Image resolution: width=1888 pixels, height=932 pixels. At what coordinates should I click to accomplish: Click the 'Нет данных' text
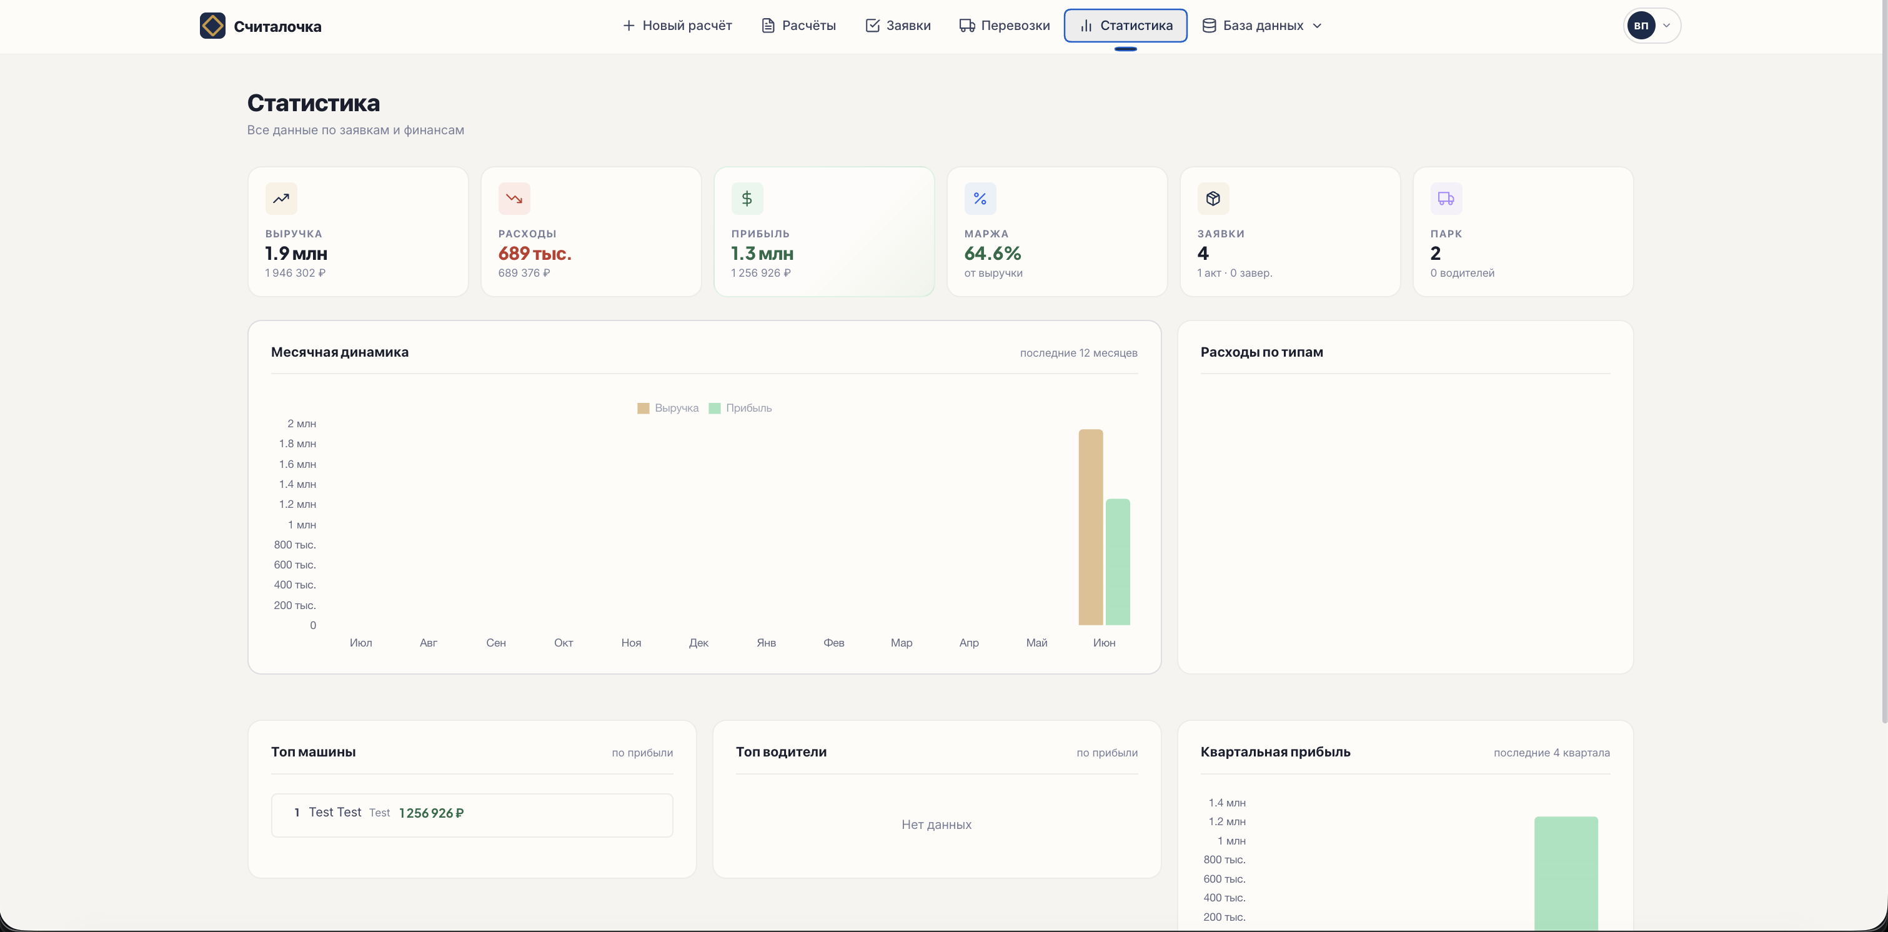pyautogui.click(x=937, y=825)
